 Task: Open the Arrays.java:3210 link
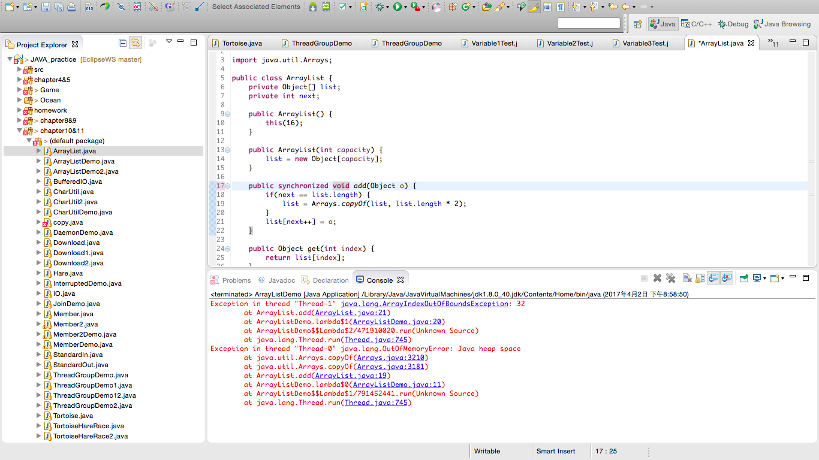(x=390, y=358)
